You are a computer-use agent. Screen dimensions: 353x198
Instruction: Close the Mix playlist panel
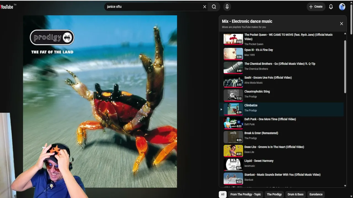(341, 24)
